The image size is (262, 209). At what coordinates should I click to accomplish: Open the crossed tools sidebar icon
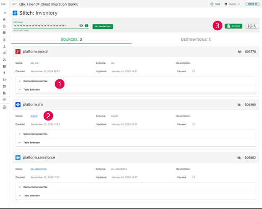coord(4,60)
